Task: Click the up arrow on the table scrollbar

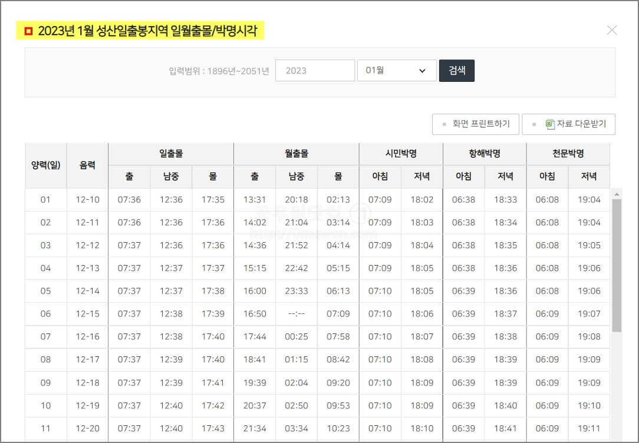Action: click(617, 193)
